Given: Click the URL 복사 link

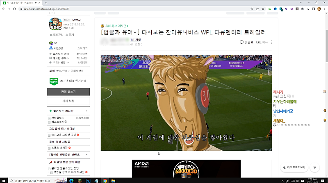Looking at the screenshot, I should pyautogui.click(x=262, y=42).
